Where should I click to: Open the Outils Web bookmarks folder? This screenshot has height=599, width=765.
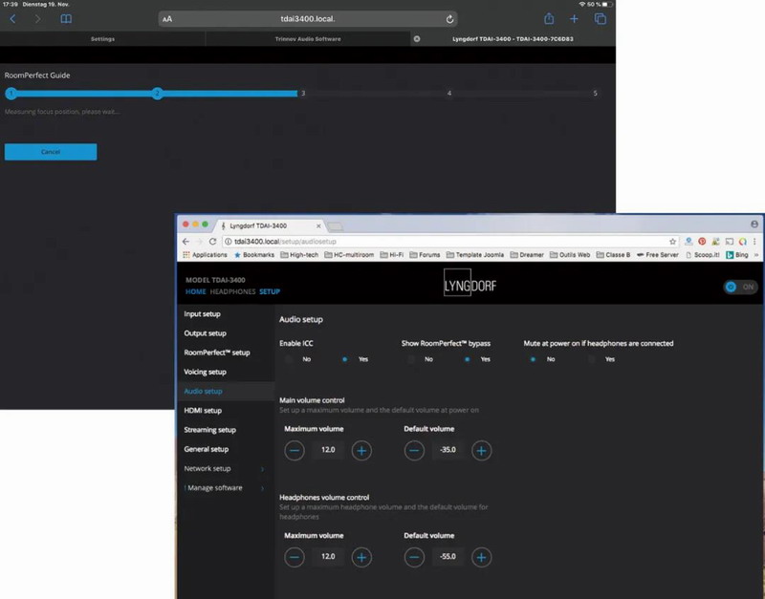point(570,255)
